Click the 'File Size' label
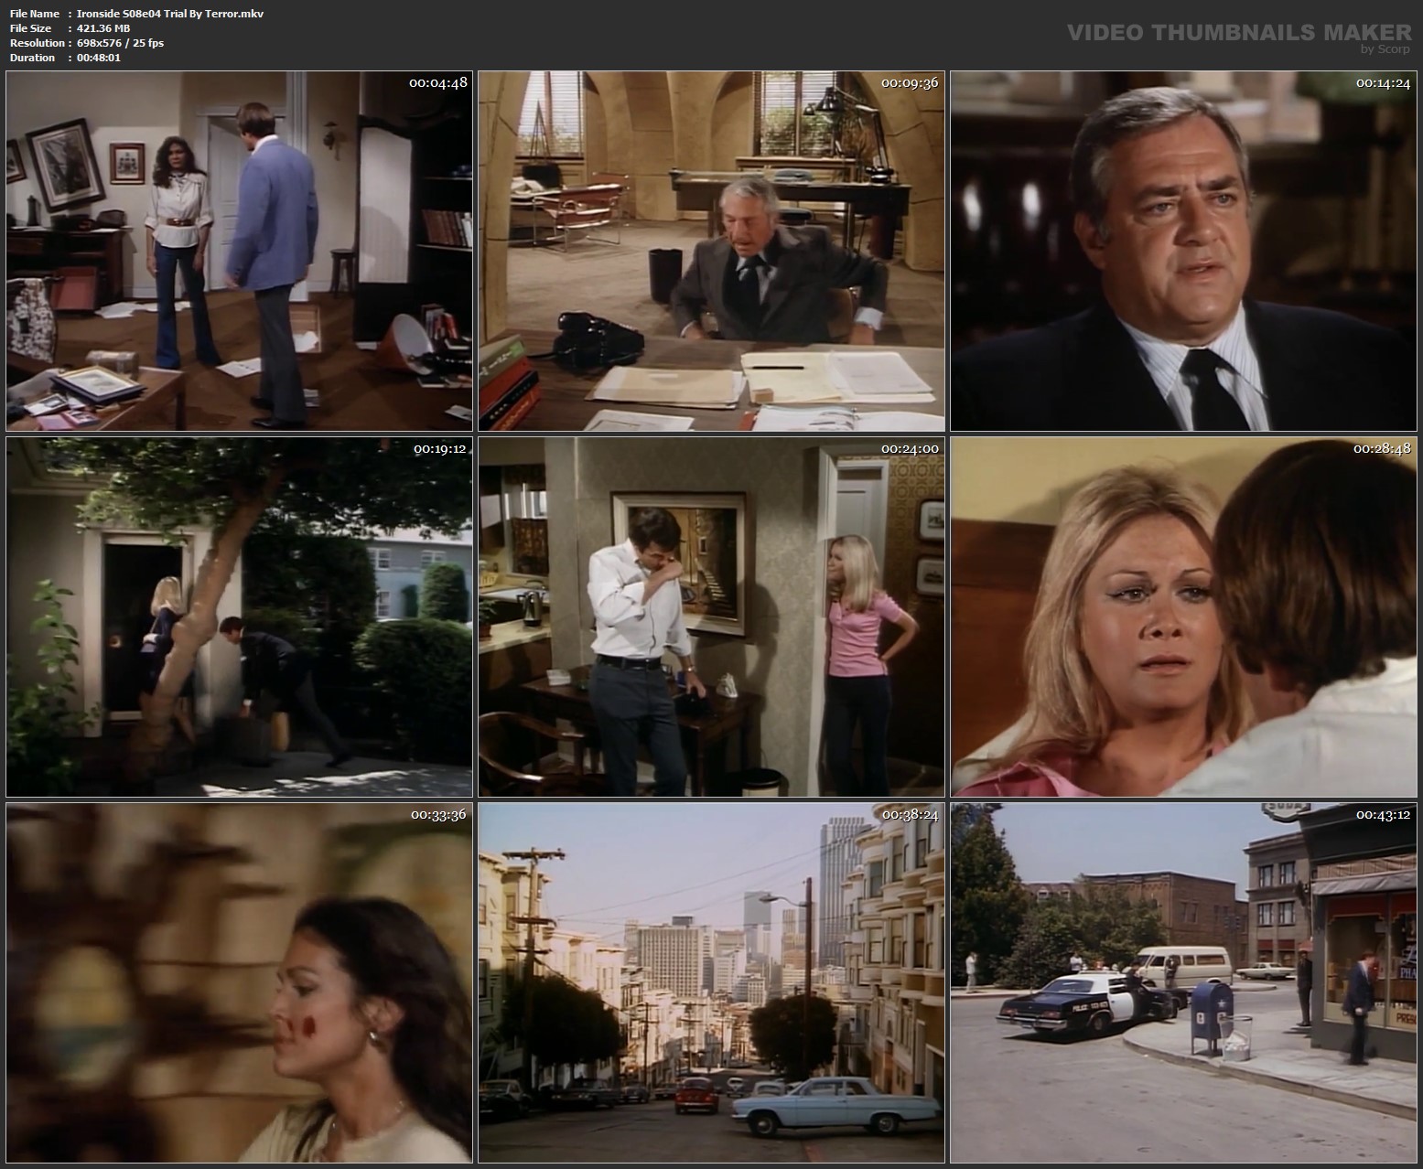 [32, 28]
